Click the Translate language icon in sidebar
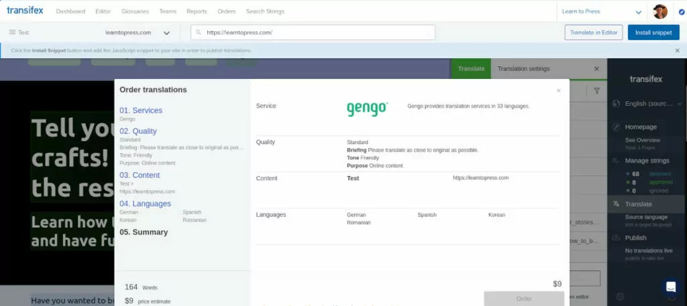Screen dimensions: 687x306 point(616,204)
